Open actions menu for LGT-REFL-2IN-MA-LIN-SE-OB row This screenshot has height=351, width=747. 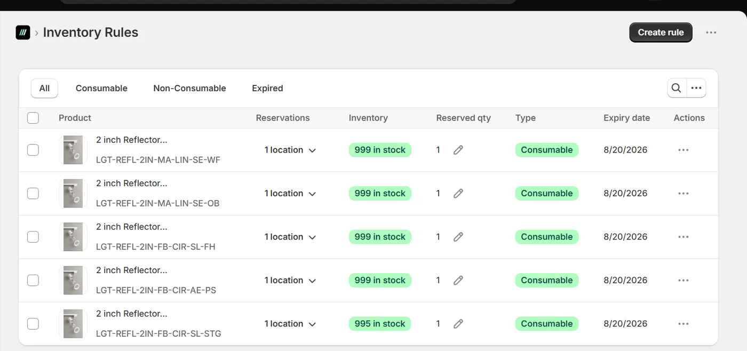684,193
